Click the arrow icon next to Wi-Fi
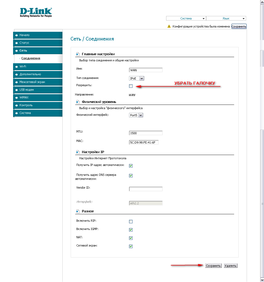The height and width of the screenshot is (282, 264). [17, 67]
